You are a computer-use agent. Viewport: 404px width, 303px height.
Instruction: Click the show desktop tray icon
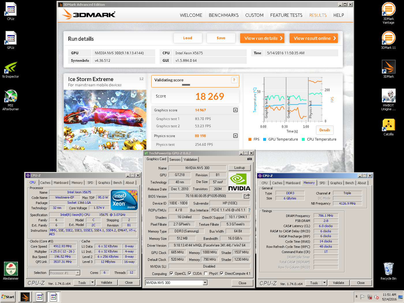point(401,297)
